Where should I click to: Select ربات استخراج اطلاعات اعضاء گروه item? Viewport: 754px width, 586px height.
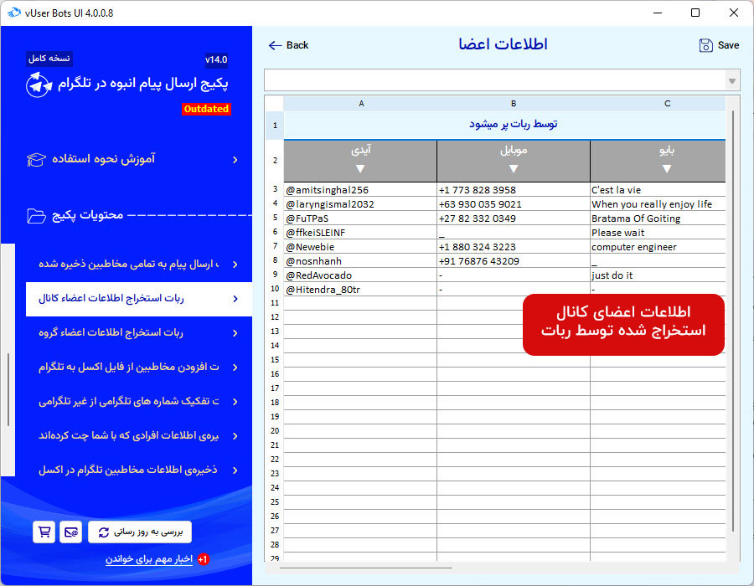(139, 333)
